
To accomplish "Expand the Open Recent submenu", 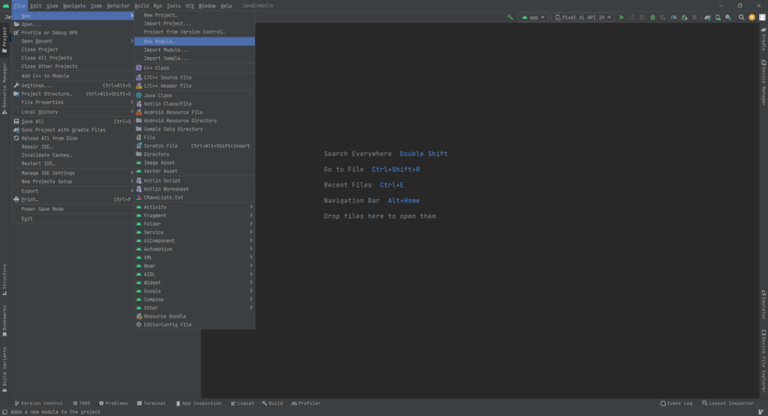I will 73,41.
